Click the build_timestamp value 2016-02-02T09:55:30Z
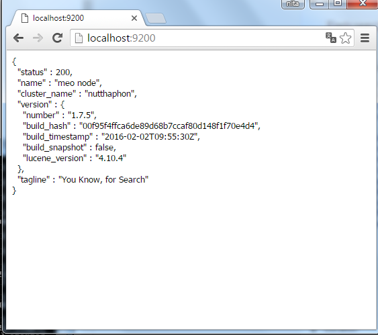This screenshot has width=378, height=335. click(150, 137)
